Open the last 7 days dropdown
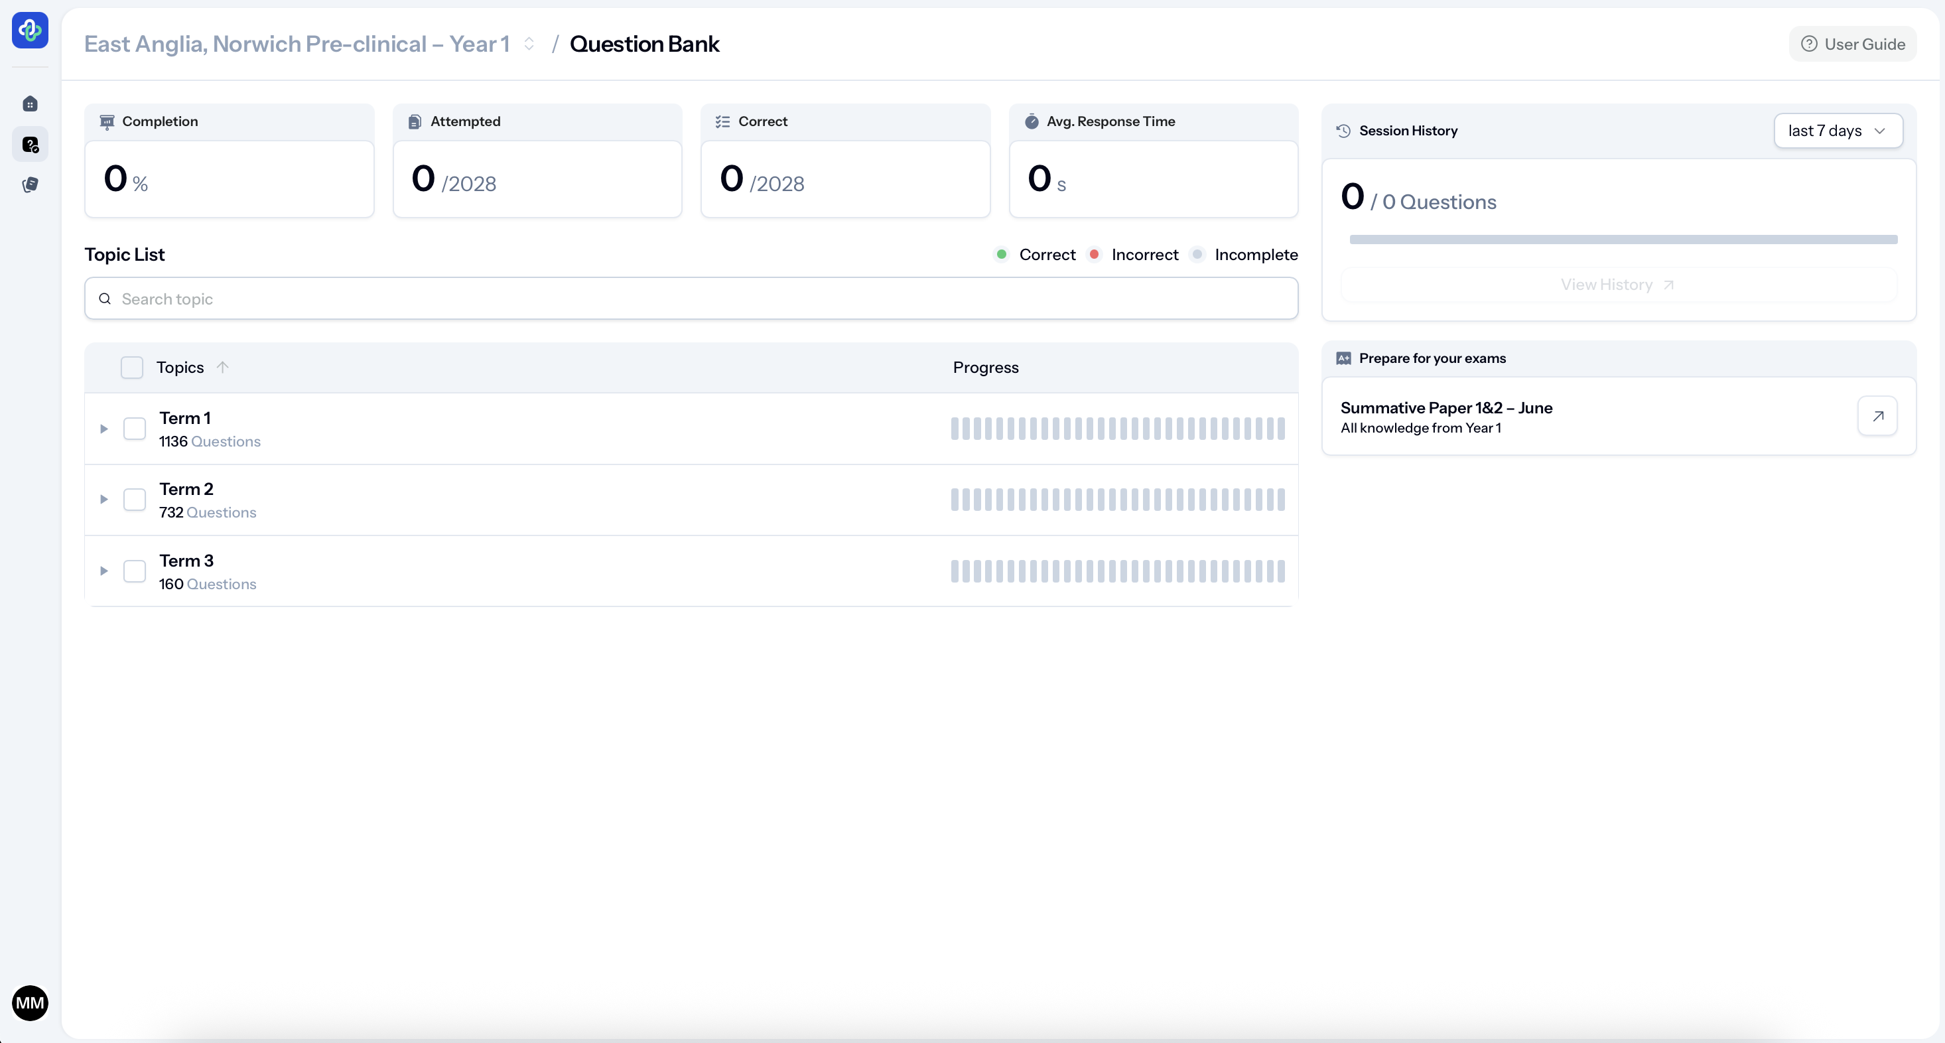 click(1837, 131)
